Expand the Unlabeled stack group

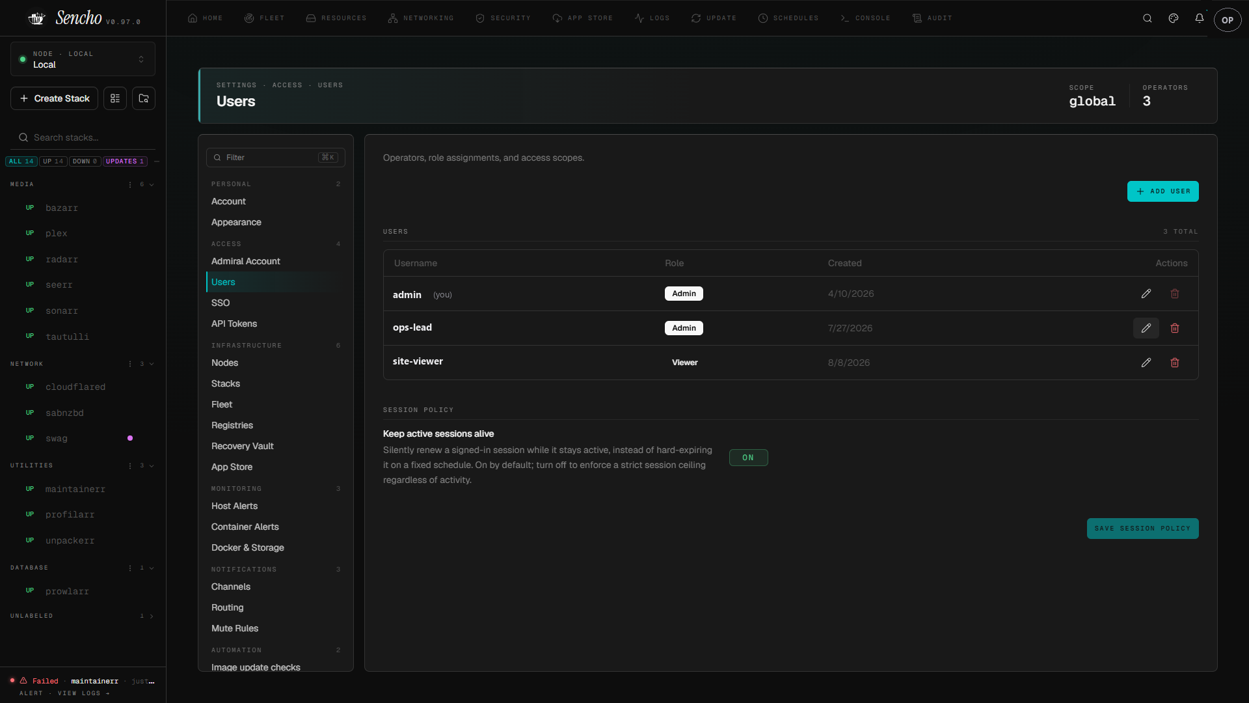tap(152, 616)
